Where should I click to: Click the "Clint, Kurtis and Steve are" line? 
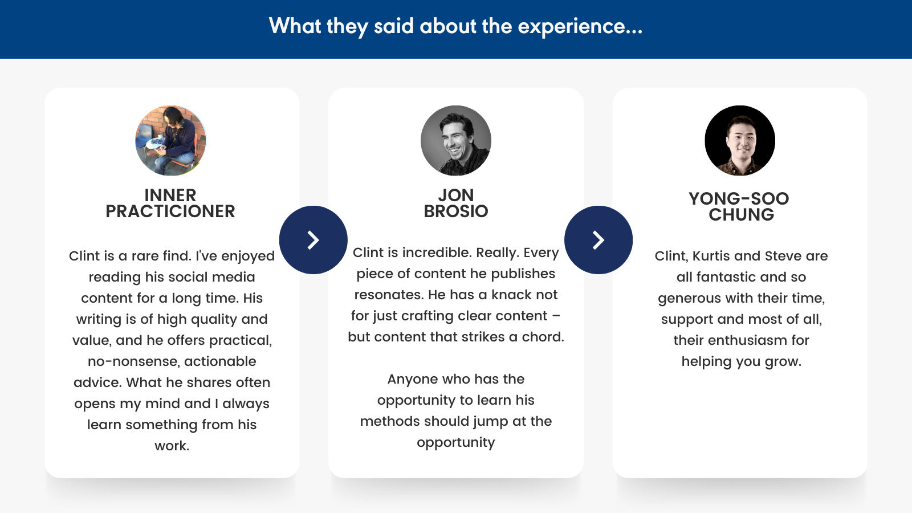[741, 256]
